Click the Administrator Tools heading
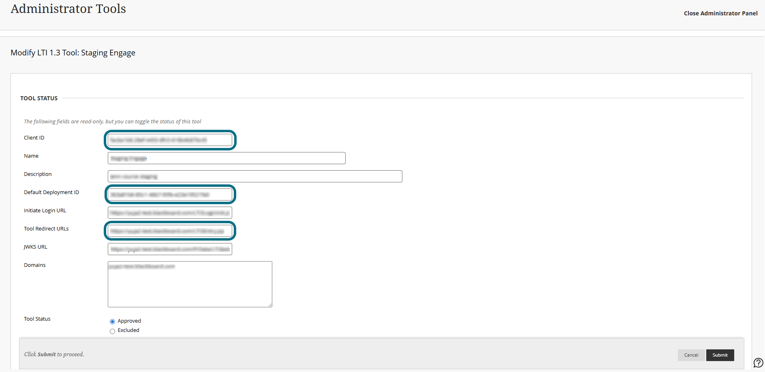Screen dimensions: 765x372 pos(68,8)
